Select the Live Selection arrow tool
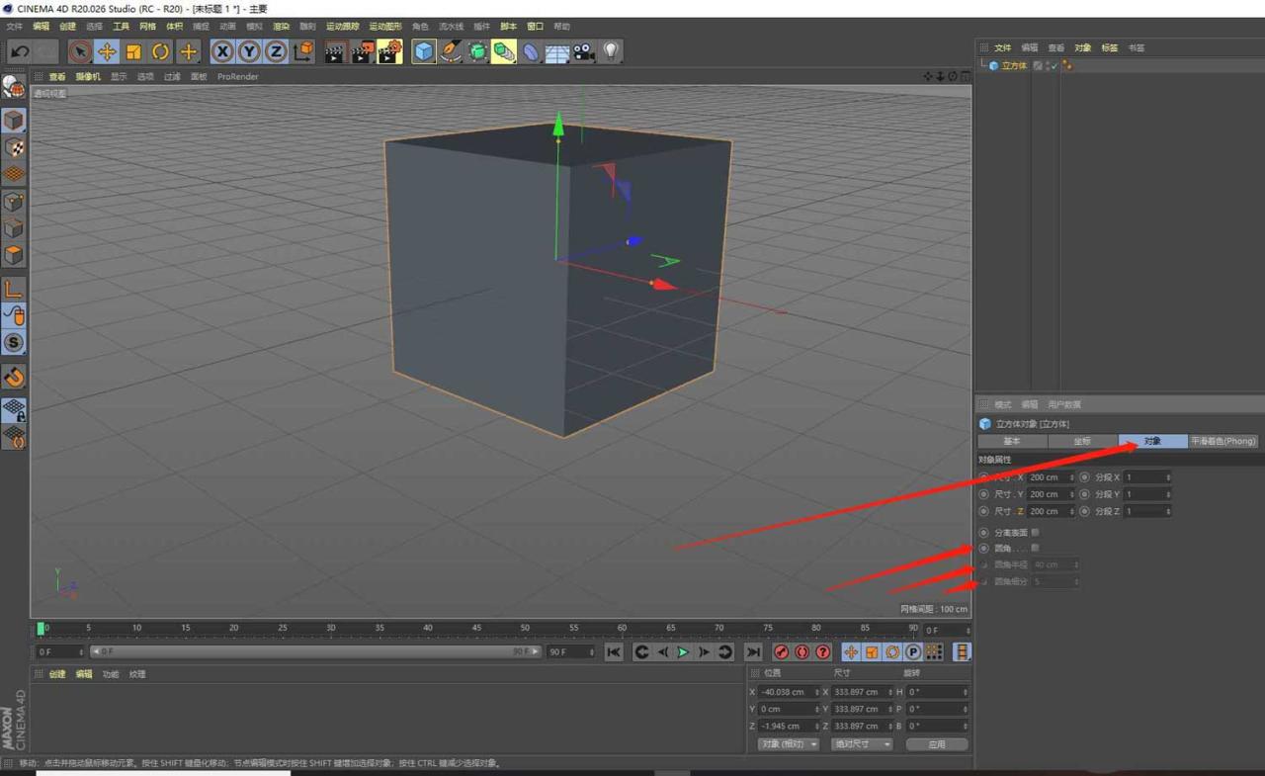The image size is (1265, 776). coord(78,51)
